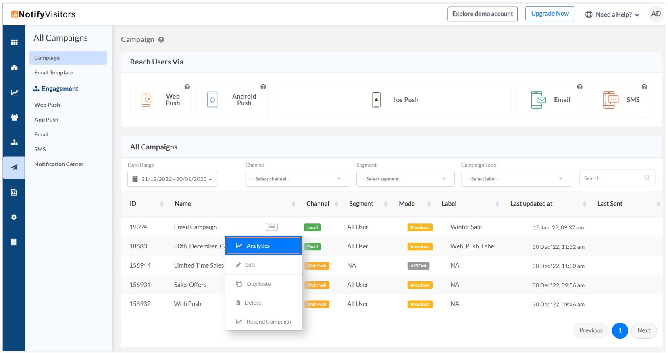Open the Select label dropdown
This screenshot has width=668, height=353.
point(516,179)
